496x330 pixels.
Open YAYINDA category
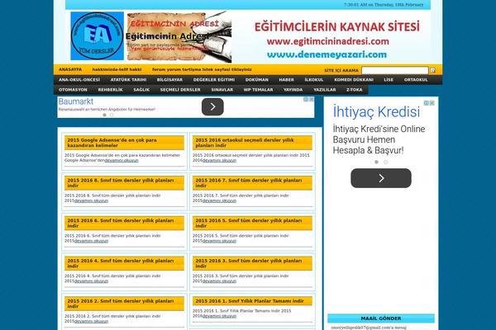pyautogui.click(x=293, y=90)
